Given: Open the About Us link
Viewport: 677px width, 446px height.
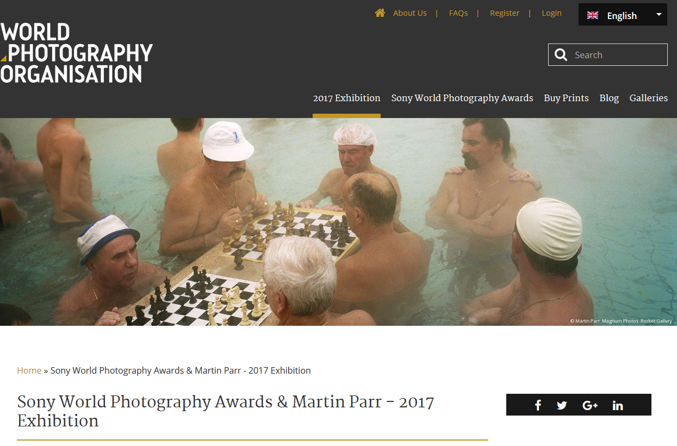Looking at the screenshot, I should point(410,13).
